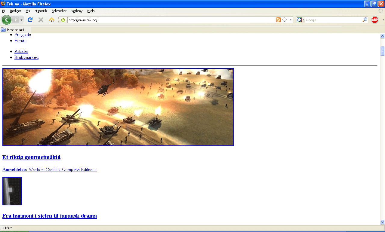Viewport: 385px width, 232px height.
Task: Click the Firefox icon in the title bar
Action: (3, 4)
